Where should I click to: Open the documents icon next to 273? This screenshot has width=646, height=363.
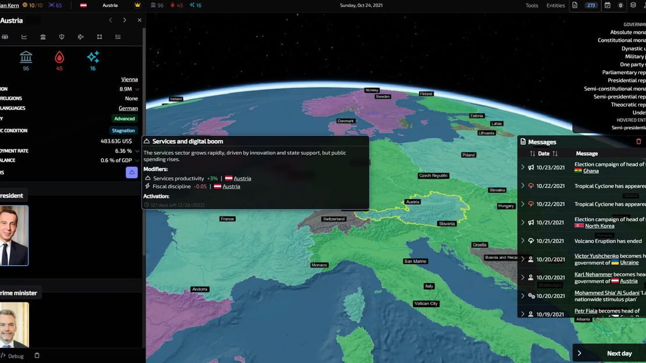pos(575,5)
